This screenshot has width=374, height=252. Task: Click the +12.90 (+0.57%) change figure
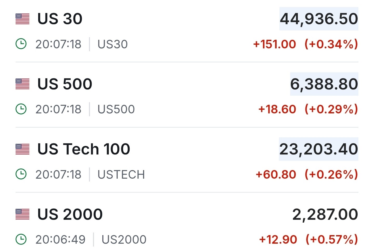point(308,239)
